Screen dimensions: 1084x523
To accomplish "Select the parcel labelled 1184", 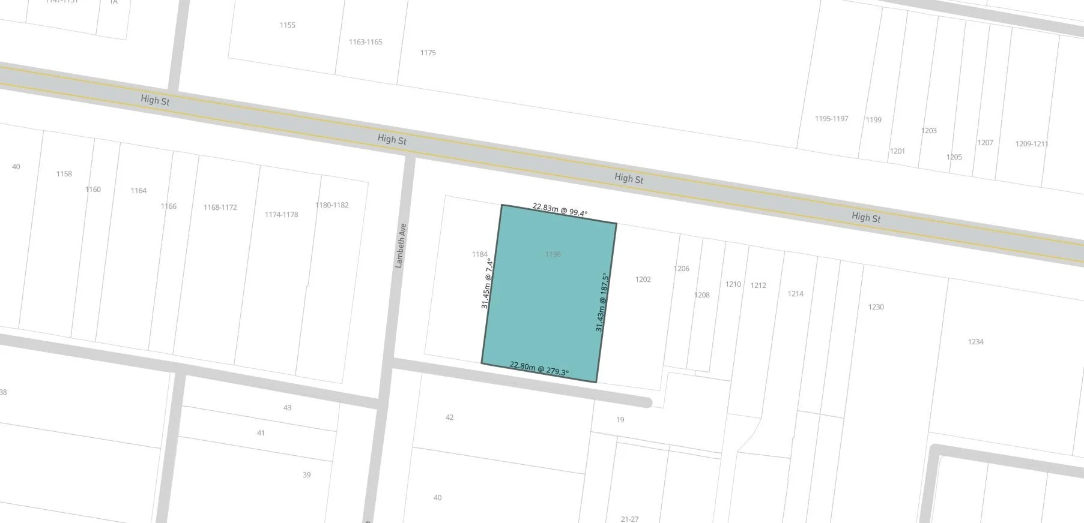I will pyautogui.click(x=480, y=254).
